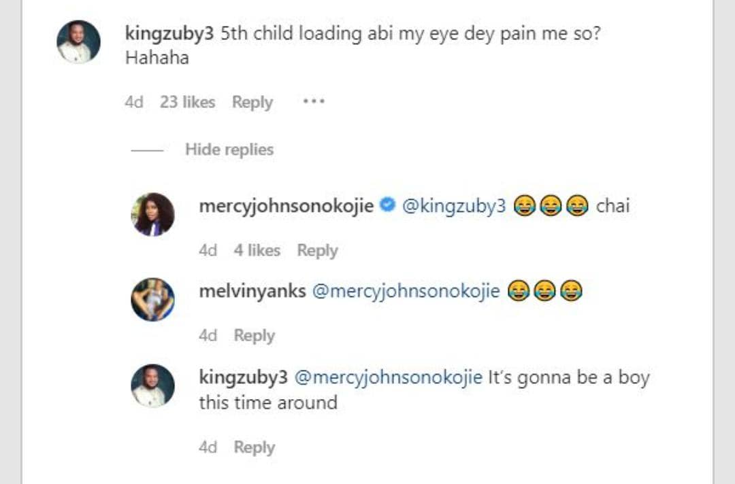Viewport: 735px width, 484px height.
Task: View the 4 likes on mercyjohnsonokojie's reply
Action: (257, 251)
